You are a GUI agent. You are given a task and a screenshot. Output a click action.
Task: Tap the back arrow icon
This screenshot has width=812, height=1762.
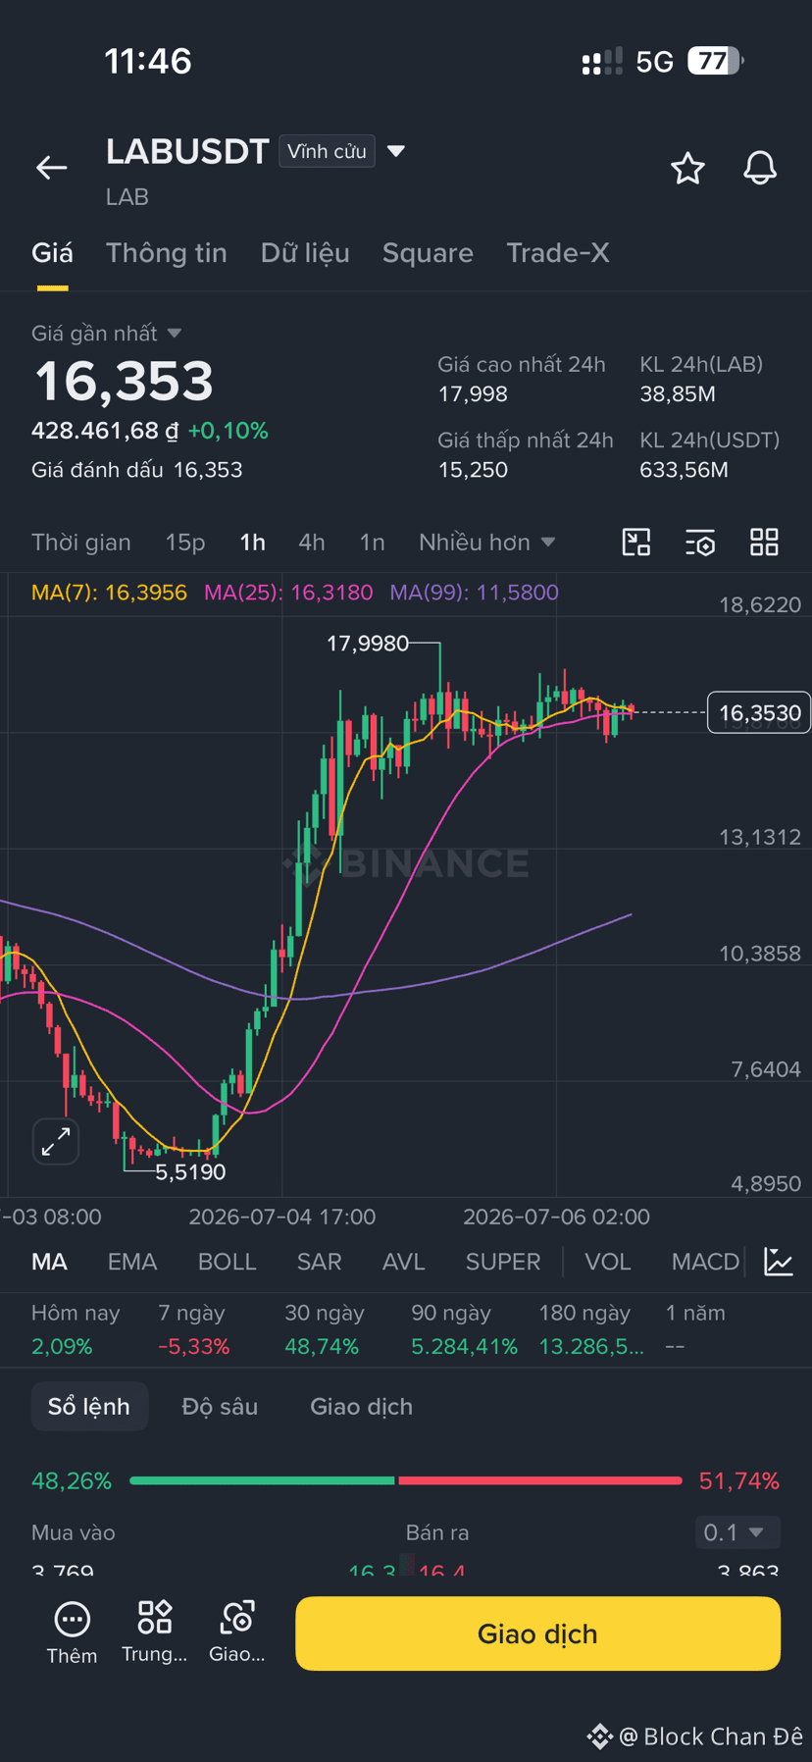pyautogui.click(x=52, y=168)
